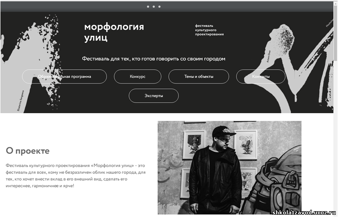Click the О проекте heading
Image resolution: width=338 pixels, height=217 pixels.
point(27,151)
